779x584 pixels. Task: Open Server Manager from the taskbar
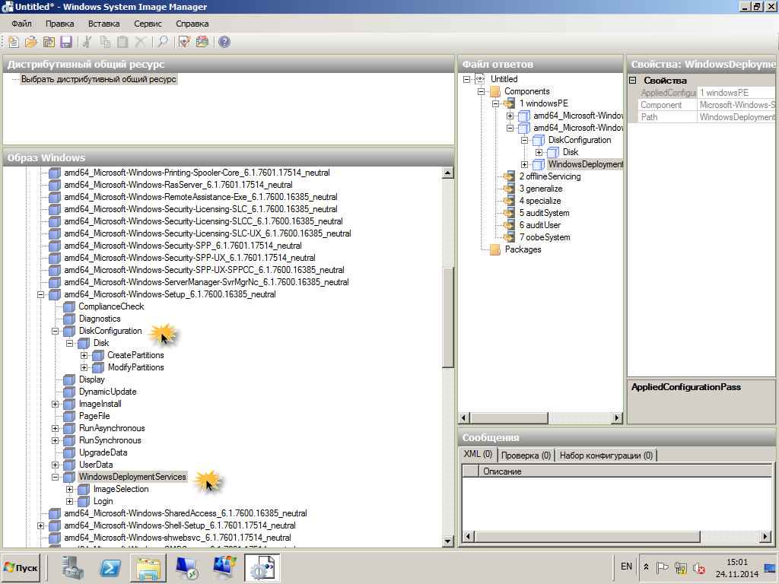[x=74, y=567]
